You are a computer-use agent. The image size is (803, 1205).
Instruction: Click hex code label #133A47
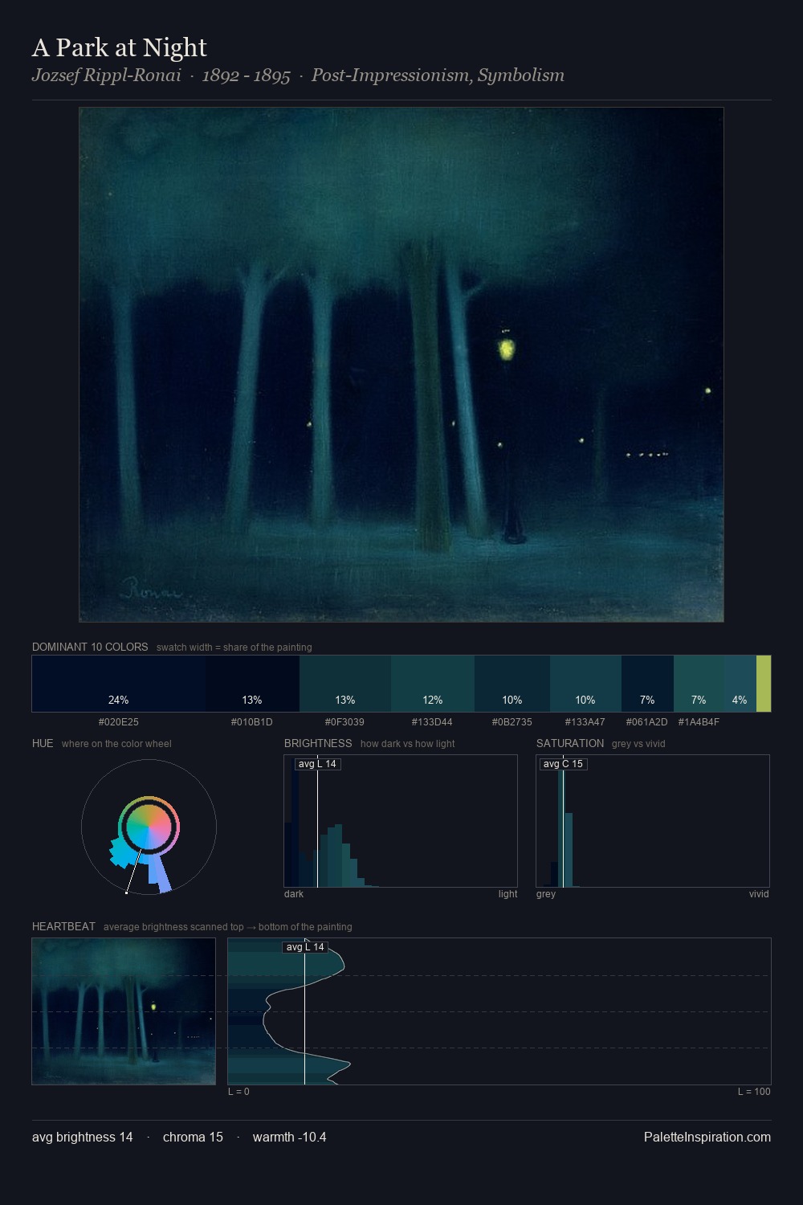(x=585, y=722)
